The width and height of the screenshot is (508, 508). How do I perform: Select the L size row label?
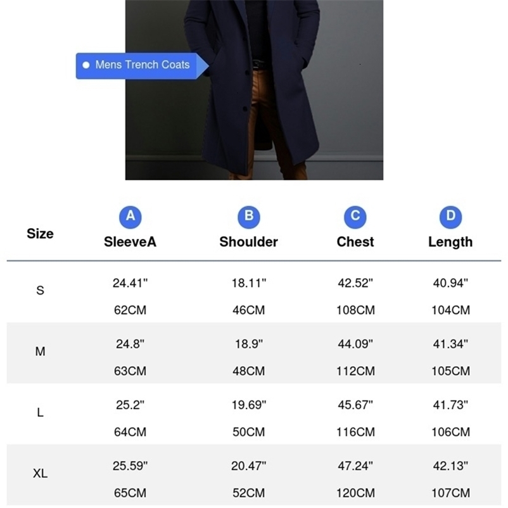(x=40, y=412)
